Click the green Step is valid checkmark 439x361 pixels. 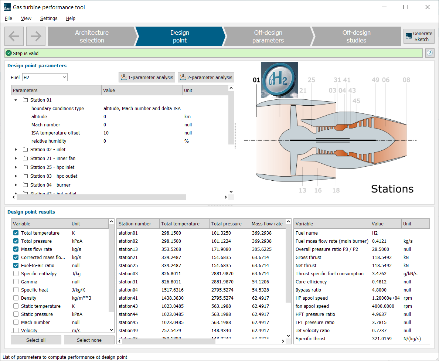coord(8,53)
